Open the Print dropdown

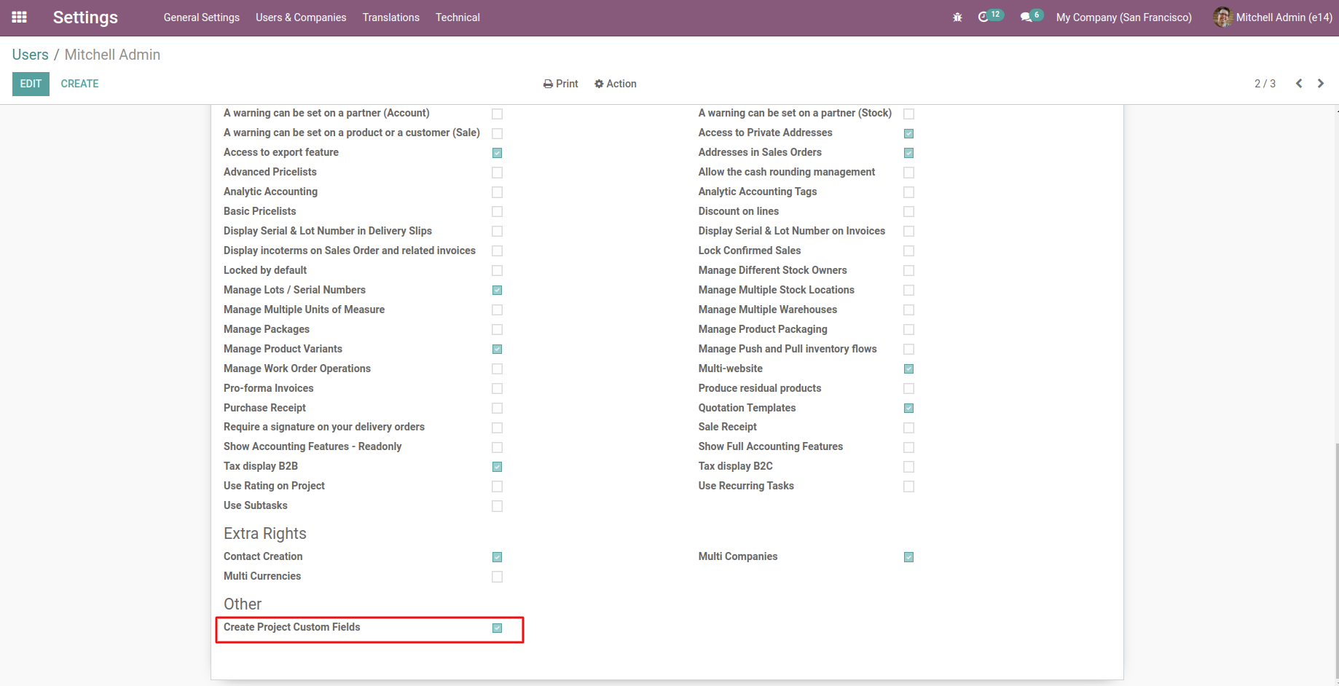coord(561,84)
